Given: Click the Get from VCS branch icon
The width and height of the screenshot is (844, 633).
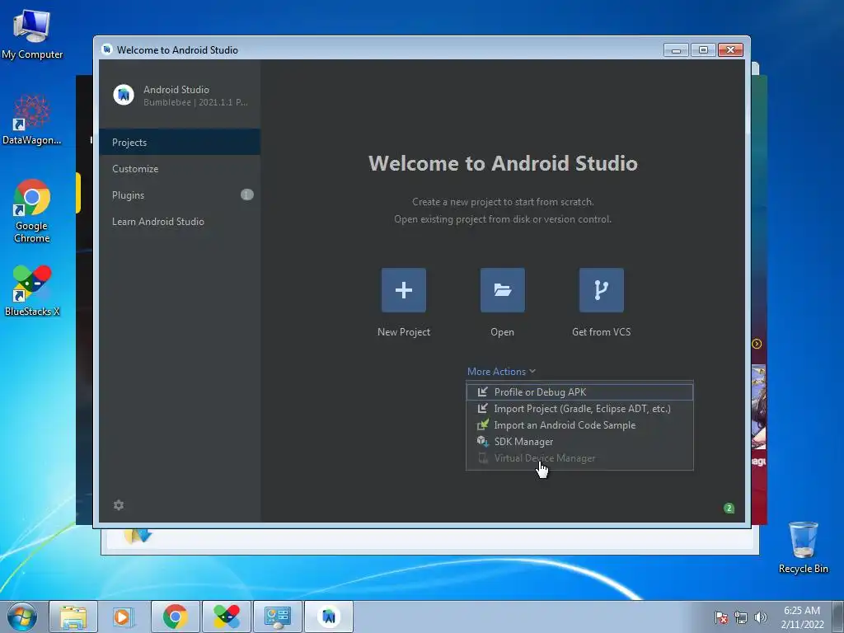Looking at the screenshot, I should (x=601, y=290).
